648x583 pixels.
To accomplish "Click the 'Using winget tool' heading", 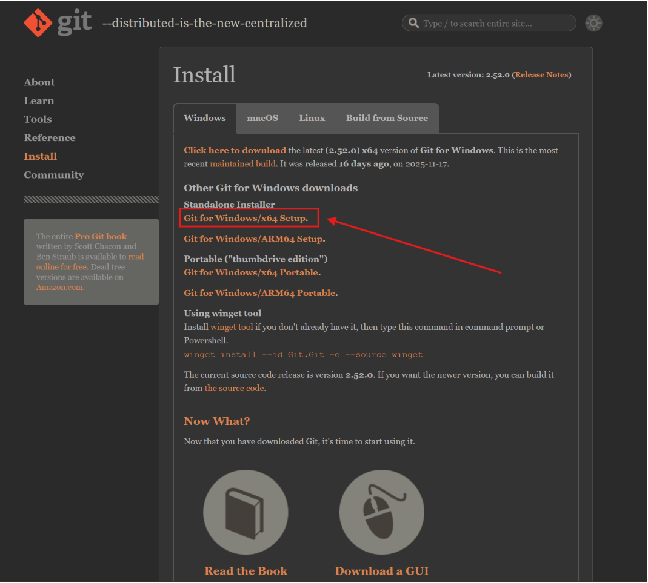I will click(222, 313).
